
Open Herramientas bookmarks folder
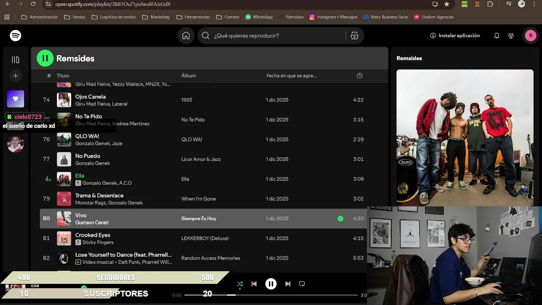click(x=193, y=17)
